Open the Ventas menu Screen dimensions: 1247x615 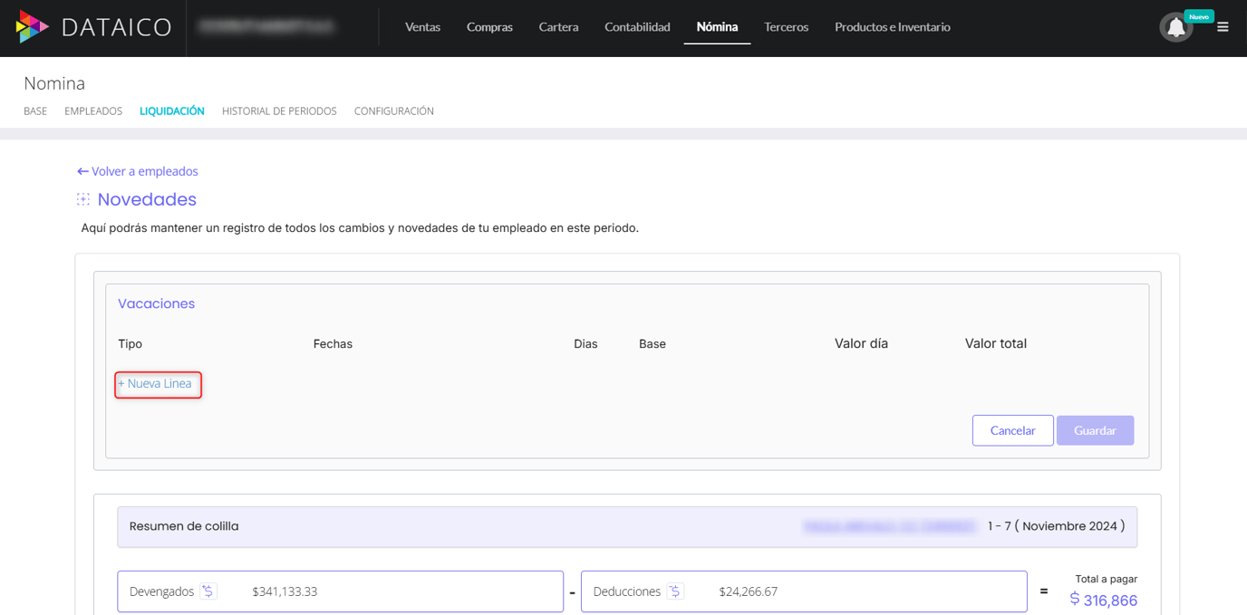[422, 27]
